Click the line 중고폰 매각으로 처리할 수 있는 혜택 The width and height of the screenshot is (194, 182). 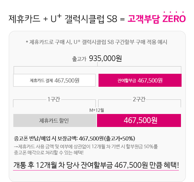48,153
